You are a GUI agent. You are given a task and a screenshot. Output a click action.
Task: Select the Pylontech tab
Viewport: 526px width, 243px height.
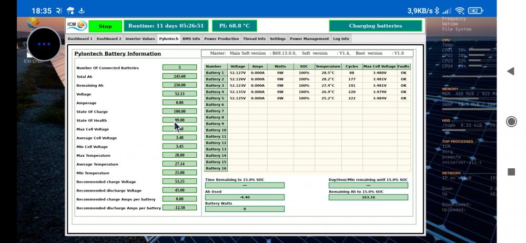click(169, 38)
